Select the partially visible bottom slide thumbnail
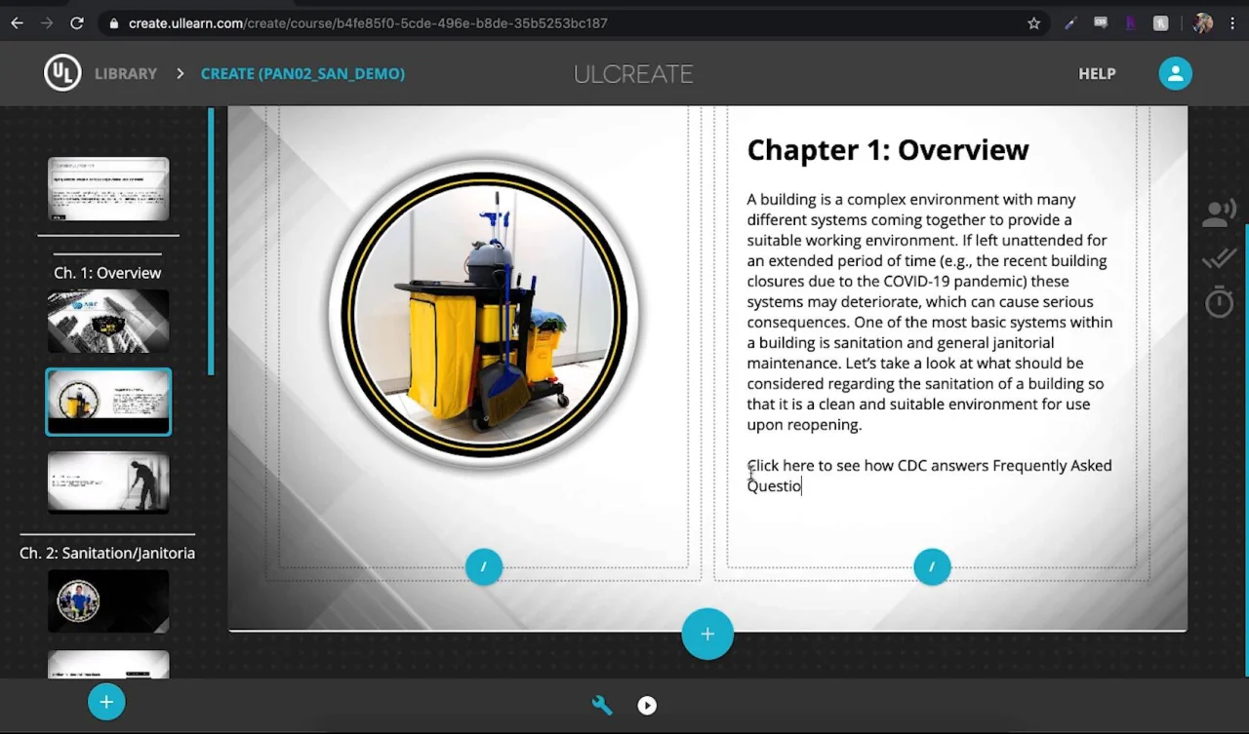 108,664
